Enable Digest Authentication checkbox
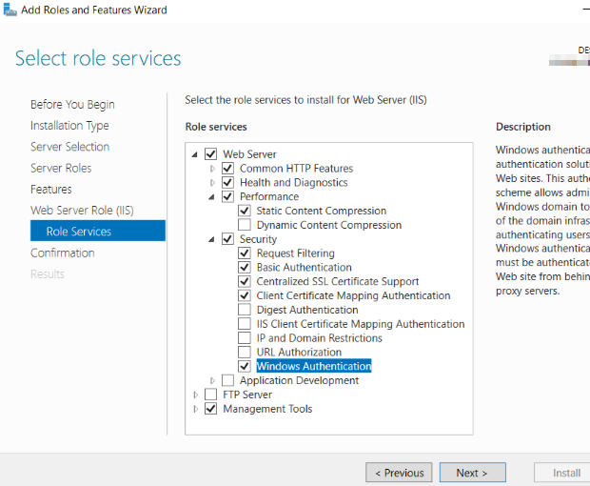 (x=245, y=310)
